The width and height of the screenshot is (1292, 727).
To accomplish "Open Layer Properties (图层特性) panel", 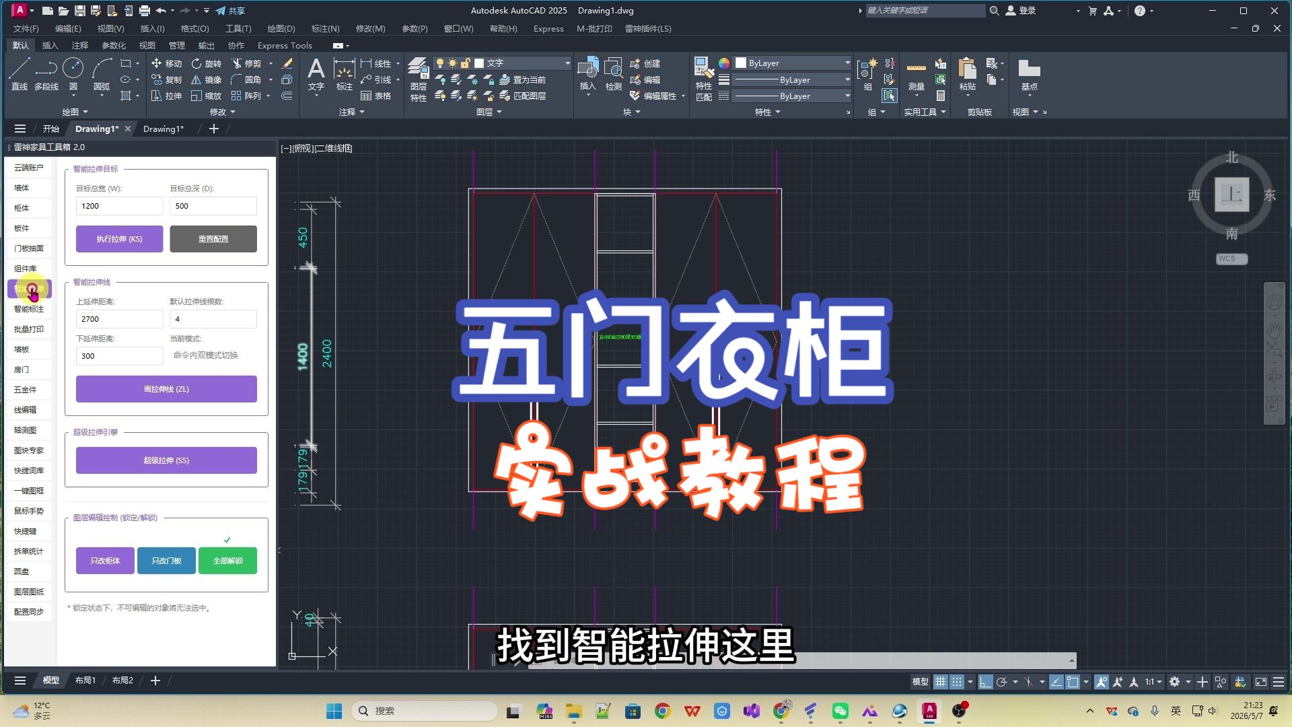I will click(x=419, y=79).
